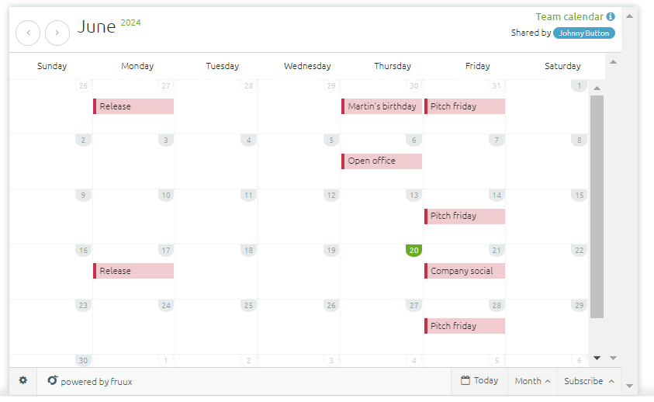Go to previous month arrow
The image size is (654, 402).
click(28, 33)
